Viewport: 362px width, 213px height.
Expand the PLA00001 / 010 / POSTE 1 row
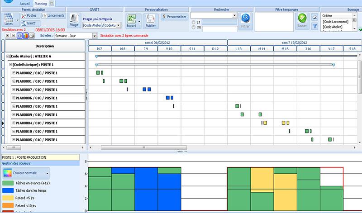14,81
